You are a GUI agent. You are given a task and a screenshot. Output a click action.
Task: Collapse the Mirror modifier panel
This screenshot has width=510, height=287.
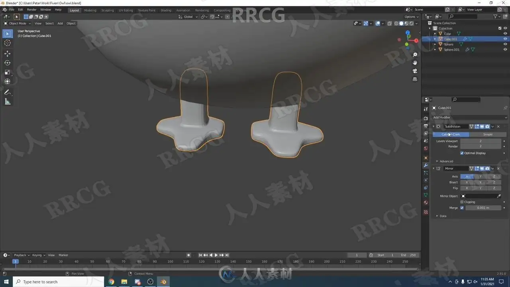[x=433, y=169]
